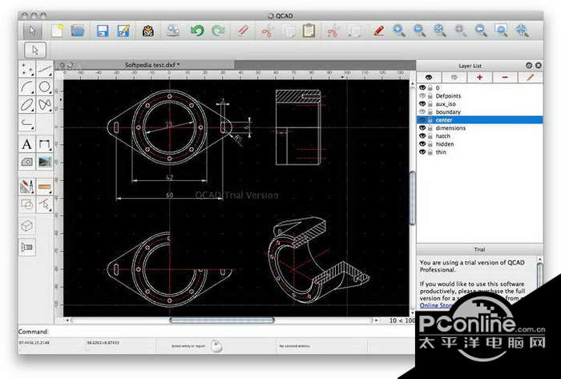Open print preview from top toolbar
The height and width of the screenshot is (379, 561).
pyautogui.click(x=173, y=30)
